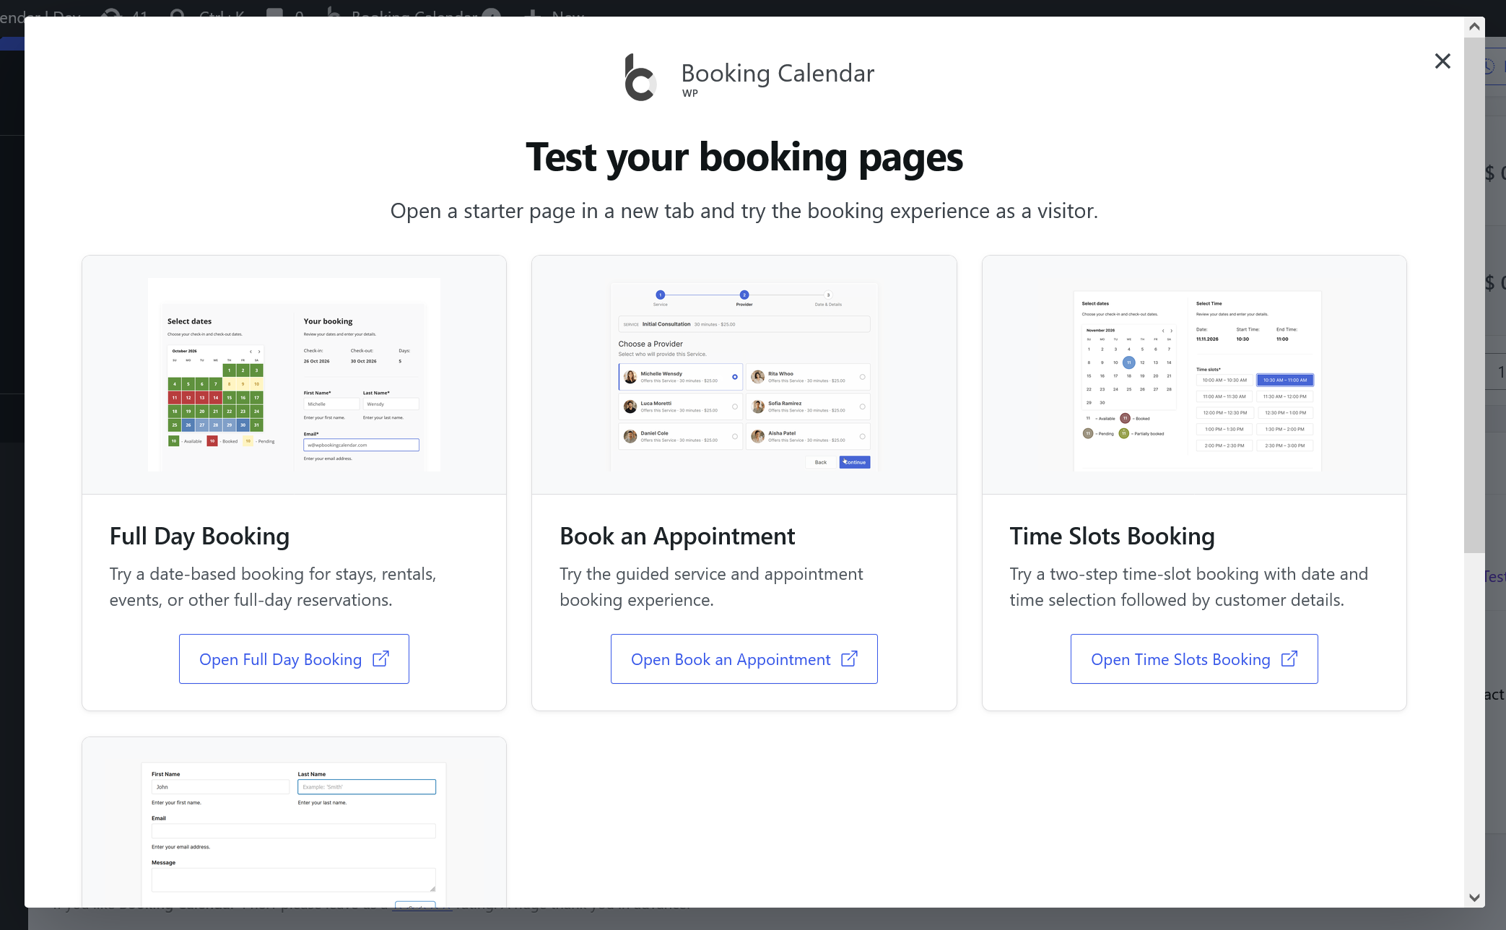Click the Booking Calendar brand name text
This screenshot has width=1506, height=930.
(x=778, y=74)
